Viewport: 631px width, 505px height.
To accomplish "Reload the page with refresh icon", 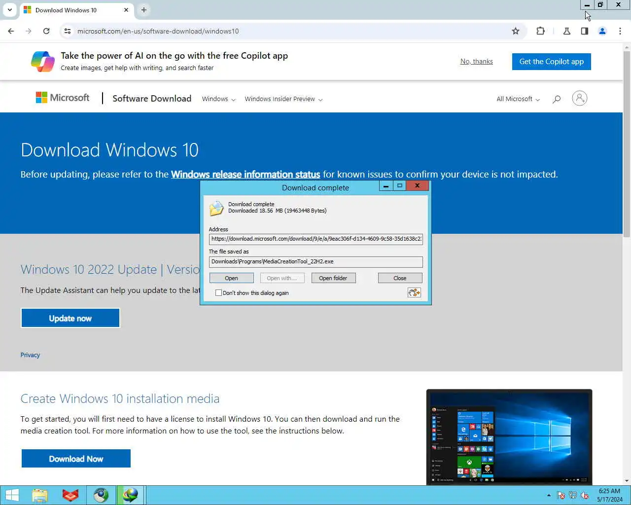I will [46, 31].
